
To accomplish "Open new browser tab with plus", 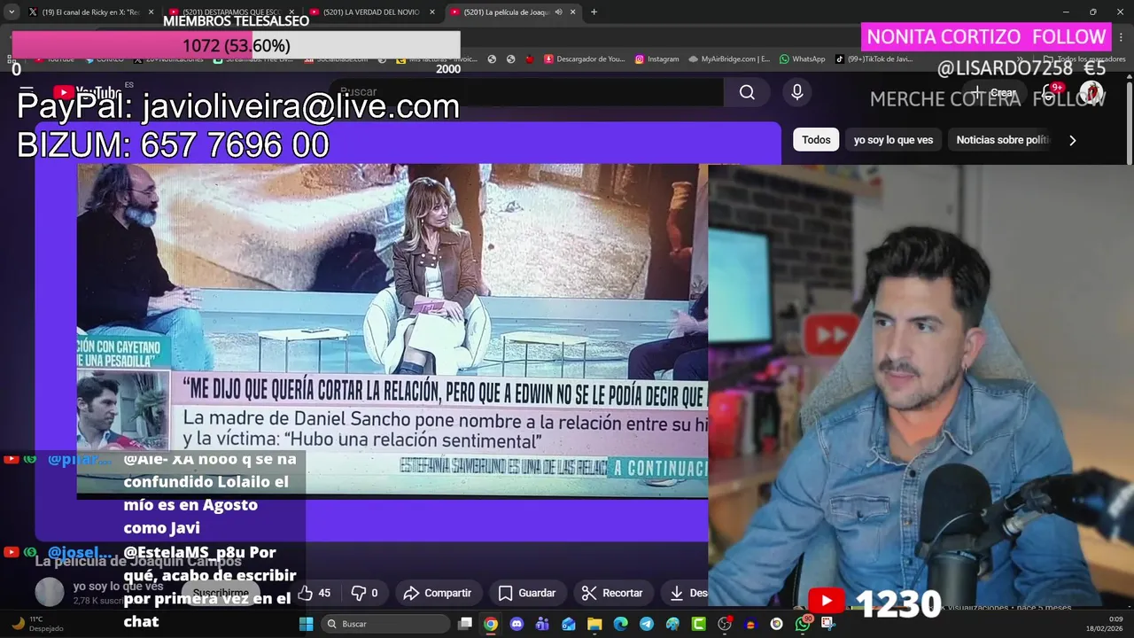I will tap(594, 12).
